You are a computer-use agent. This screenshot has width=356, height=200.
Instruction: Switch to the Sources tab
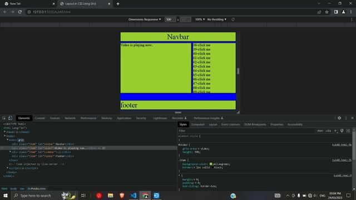coord(55,118)
